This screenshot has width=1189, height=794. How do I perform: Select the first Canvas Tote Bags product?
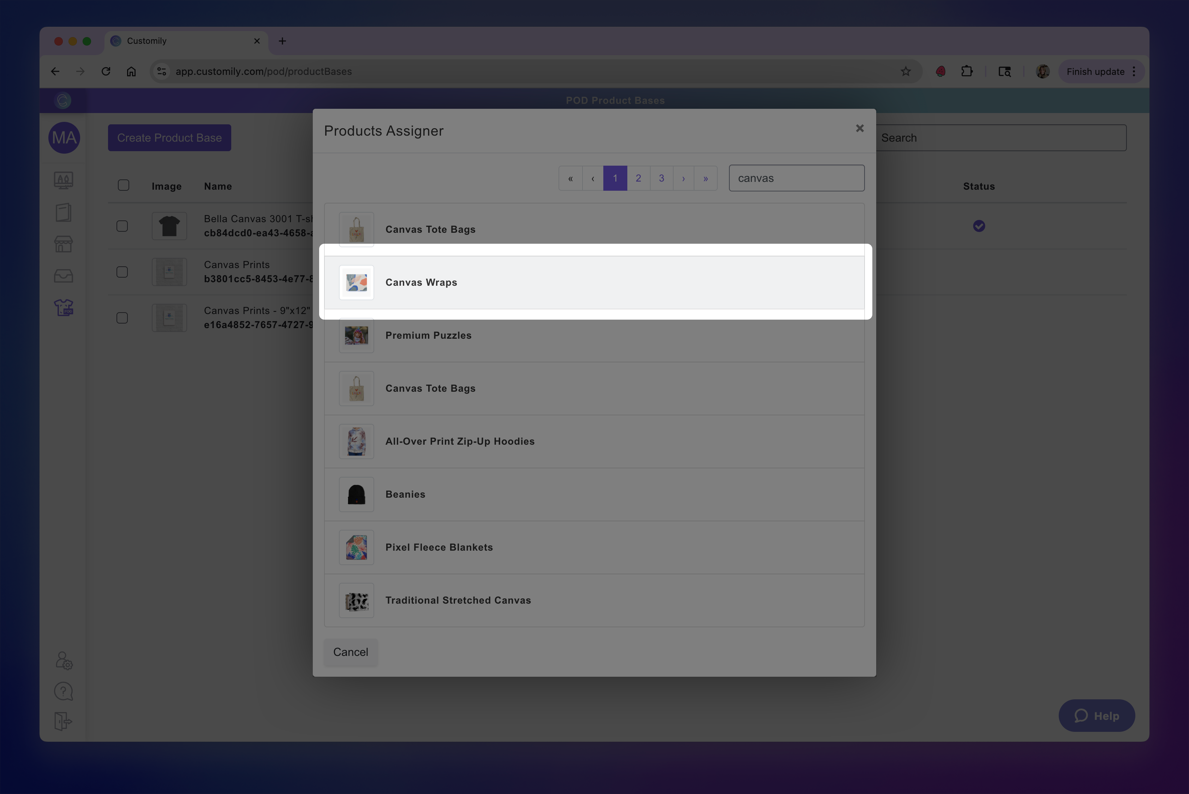point(594,229)
